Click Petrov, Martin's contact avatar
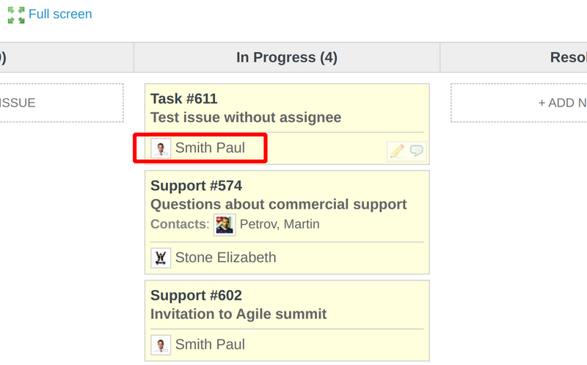The image size is (587, 365). [x=225, y=225]
